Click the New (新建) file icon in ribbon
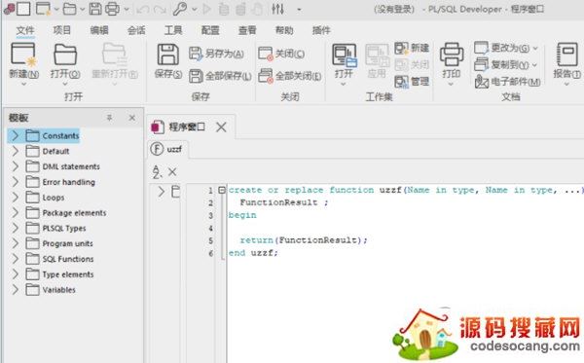 pos(23,54)
